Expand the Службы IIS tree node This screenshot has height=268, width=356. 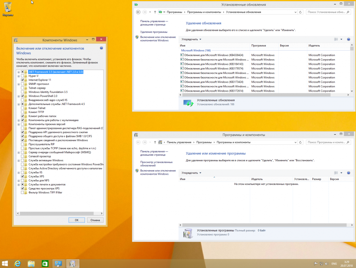[x=19, y=173]
